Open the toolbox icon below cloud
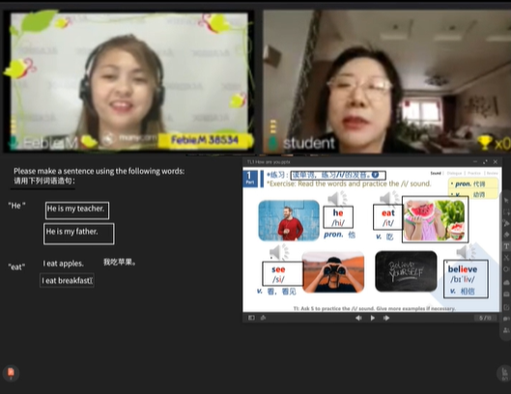The image size is (511, 394). pos(506,295)
